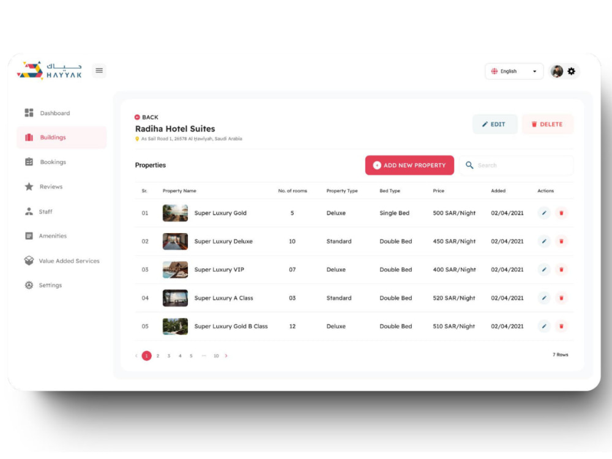Click the EDIT building button
The image size is (612, 459).
tap(494, 124)
